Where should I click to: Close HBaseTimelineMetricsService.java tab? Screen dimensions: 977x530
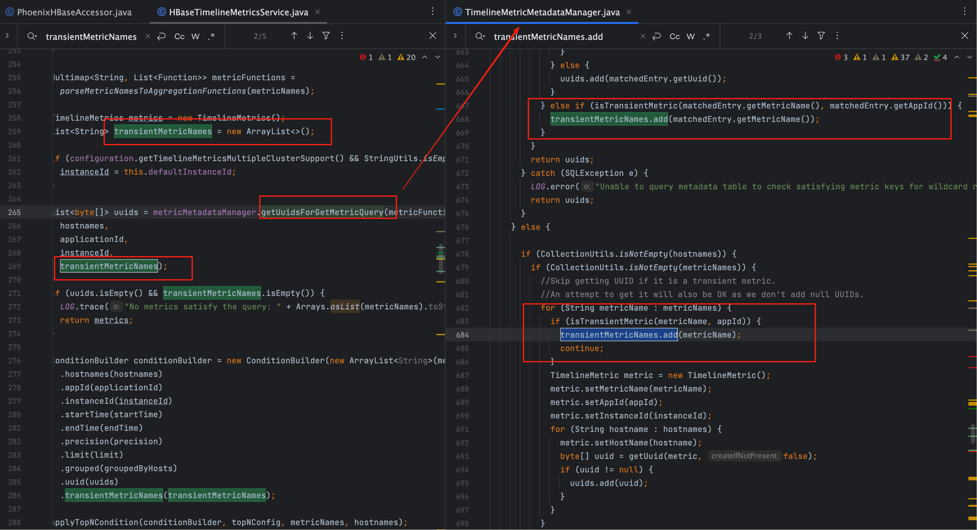pyautogui.click(x=317, y=12)
